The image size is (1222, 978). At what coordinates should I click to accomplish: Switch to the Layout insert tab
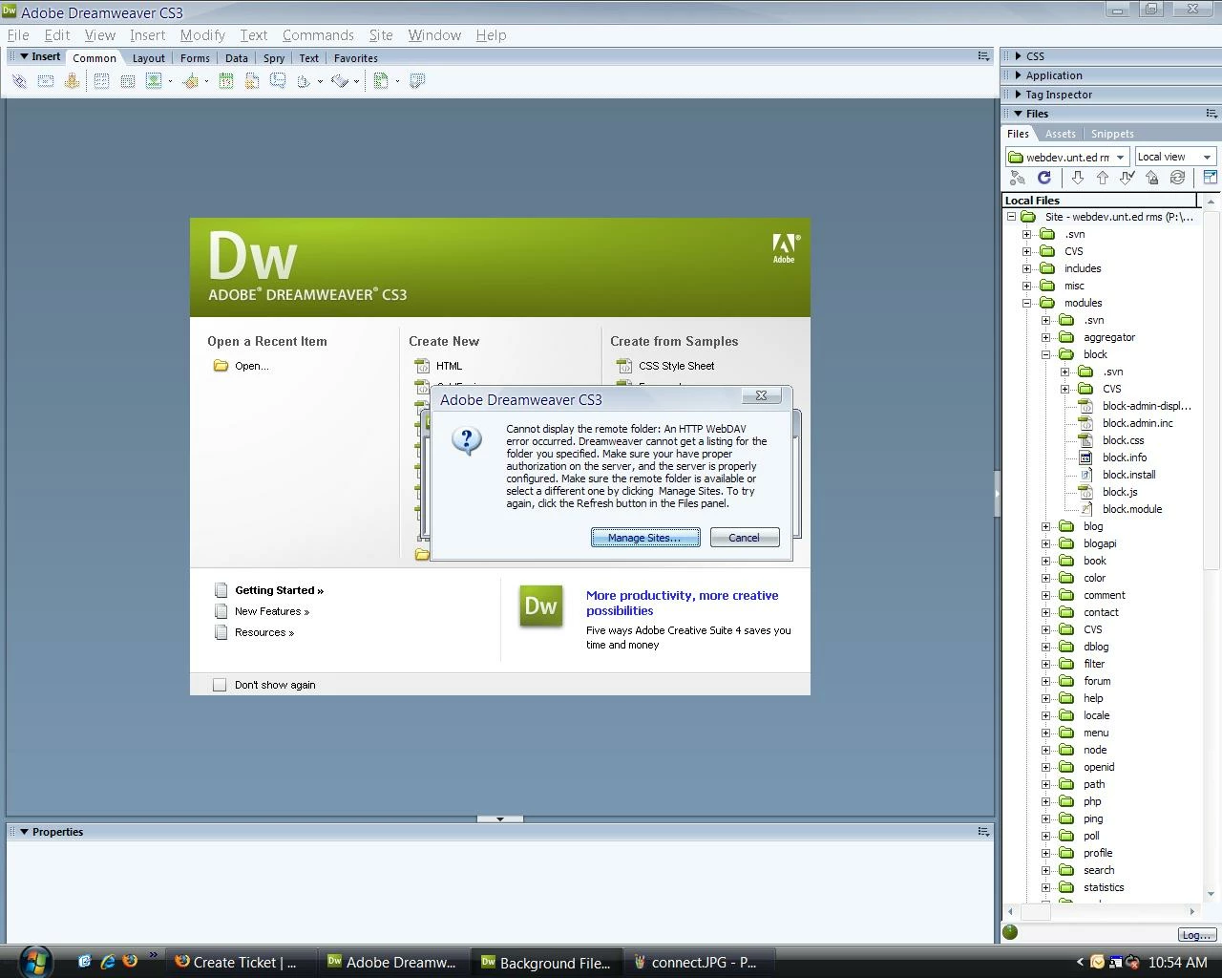pos(148,58)
